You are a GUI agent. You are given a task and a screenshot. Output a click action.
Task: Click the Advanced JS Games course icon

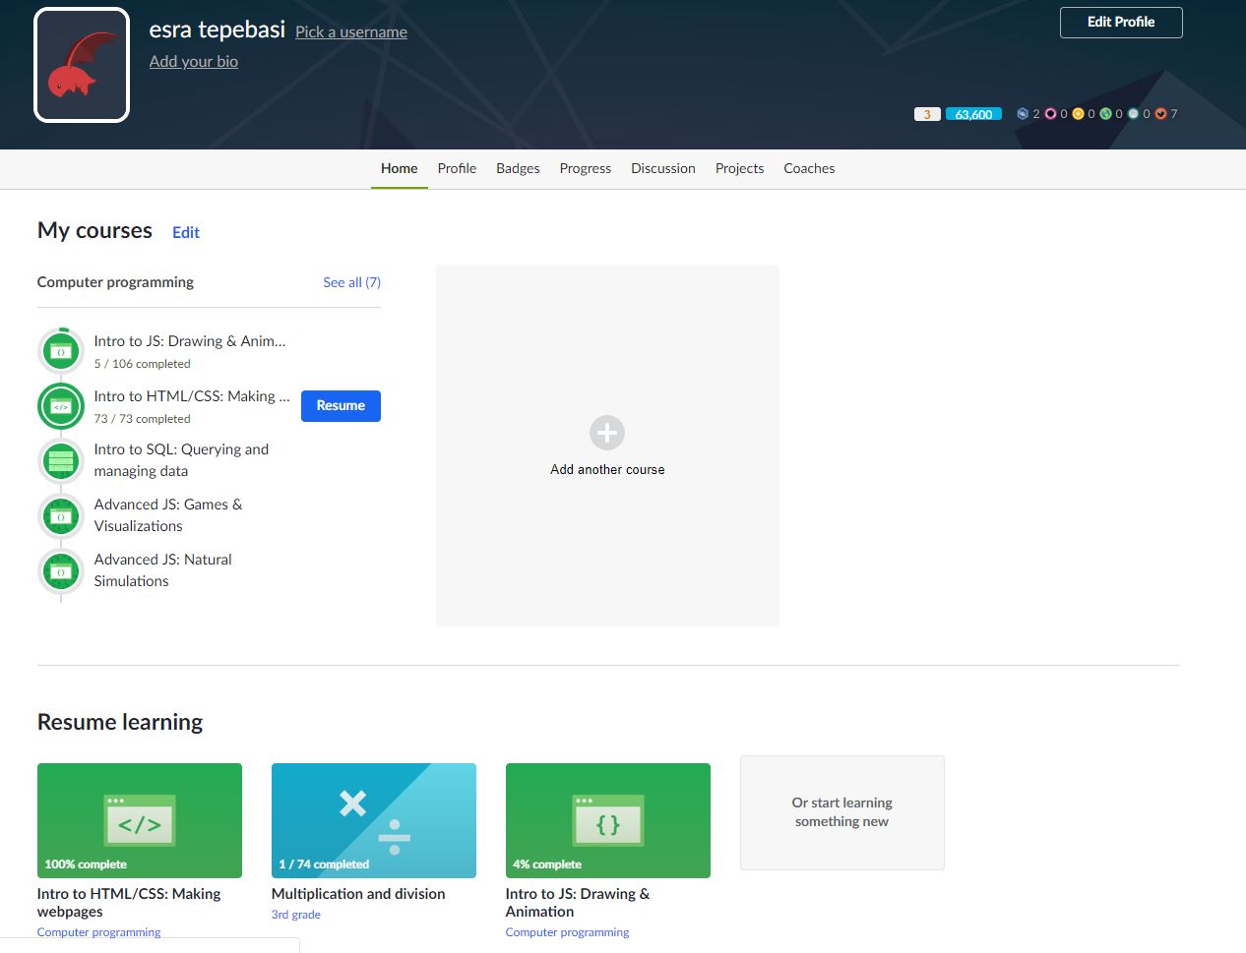(x=61, y=515)
